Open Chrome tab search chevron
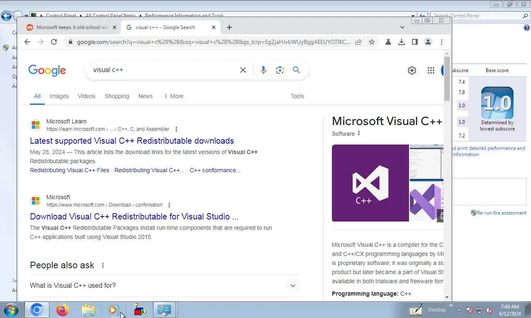Image resolution: width=531 pixels, height=318 pixels. point(402,27)
